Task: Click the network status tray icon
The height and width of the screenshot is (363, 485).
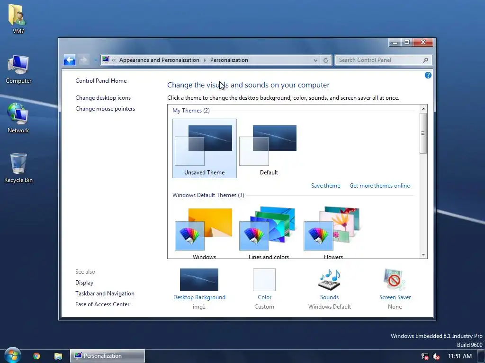Action: tap(425, 356)
